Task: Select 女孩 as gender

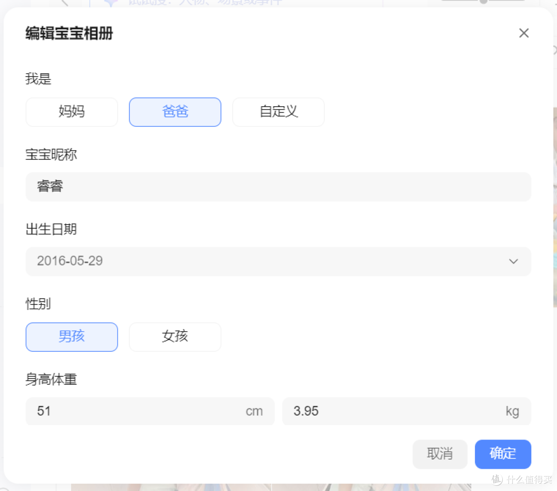Action: (x=175, y=337)
